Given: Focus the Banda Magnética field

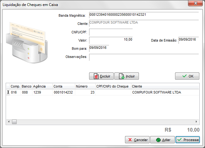Looking at the screenshot, I should pyautogui.click(x=144, y=15).
